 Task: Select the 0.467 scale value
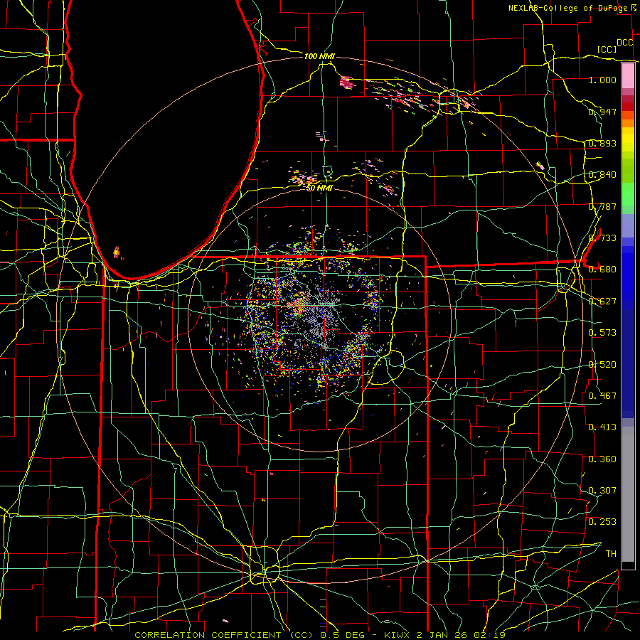[x=602, y=396]
